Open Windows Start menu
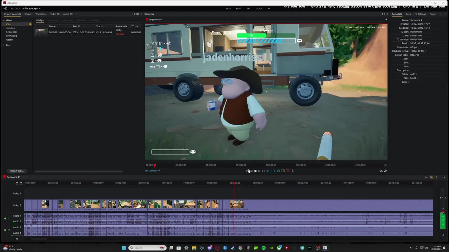 (124, 248)
